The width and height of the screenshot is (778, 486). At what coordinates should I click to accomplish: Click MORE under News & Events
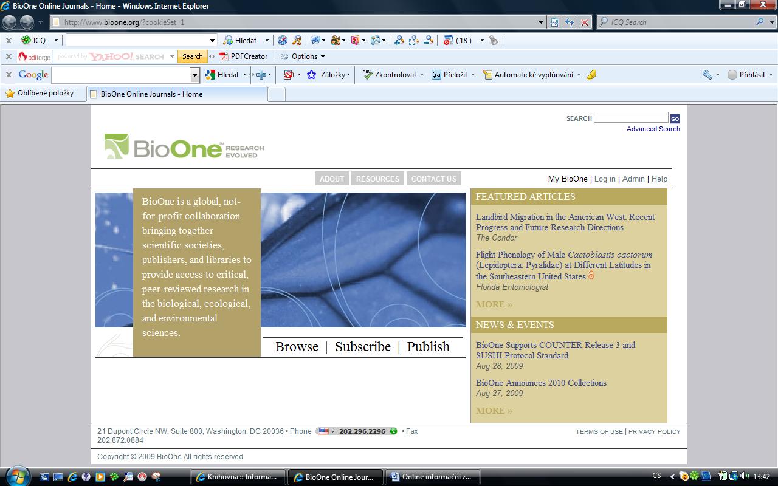494,411
